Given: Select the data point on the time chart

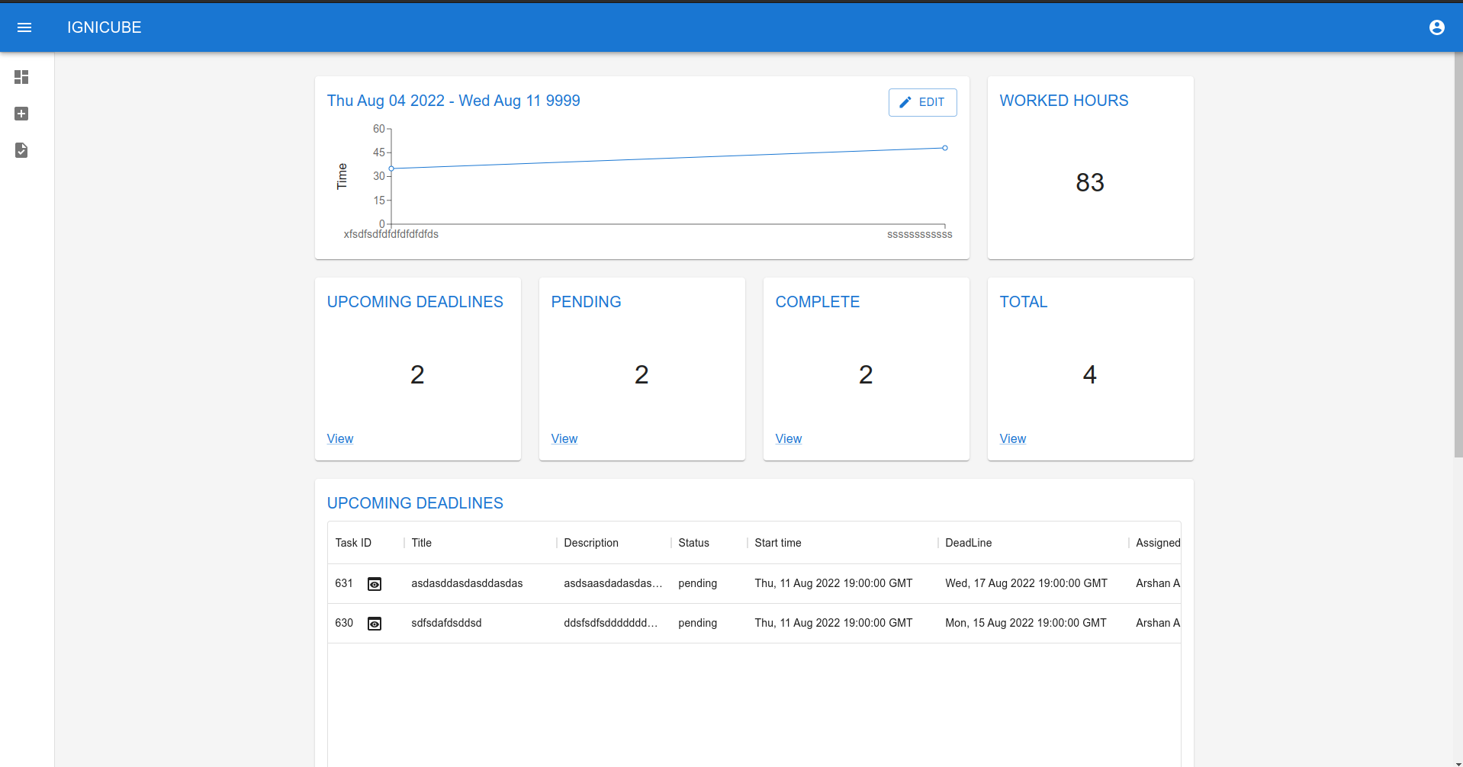Looking at the screenshot, I should [945, 148].
